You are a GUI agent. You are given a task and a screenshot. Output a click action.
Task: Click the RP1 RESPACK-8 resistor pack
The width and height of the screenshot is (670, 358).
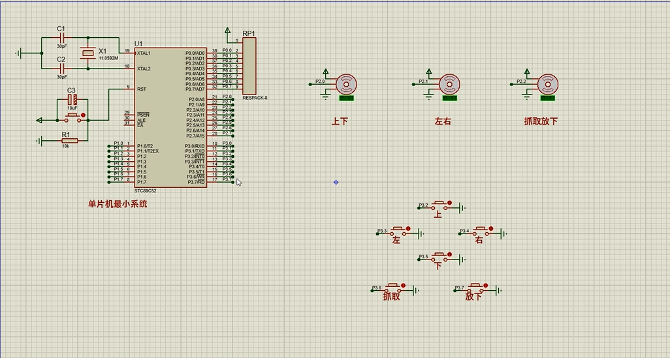pos(249,65)
